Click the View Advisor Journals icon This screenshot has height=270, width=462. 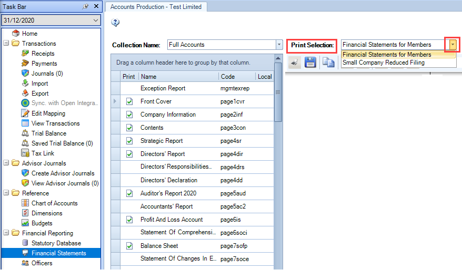[25, 183]
